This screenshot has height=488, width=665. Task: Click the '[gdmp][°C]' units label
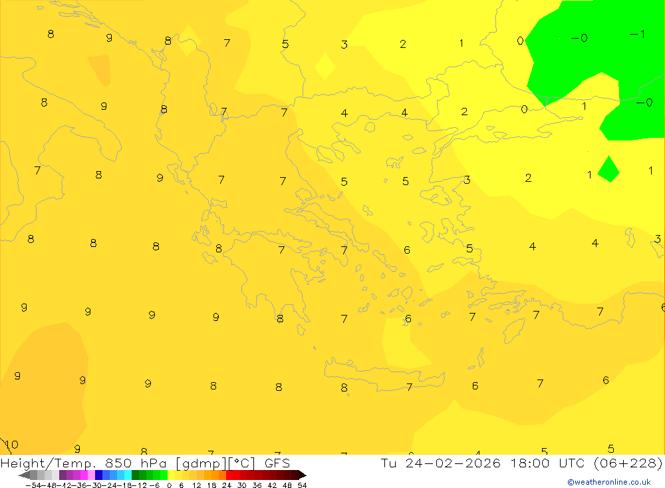[x=215, y=463]
